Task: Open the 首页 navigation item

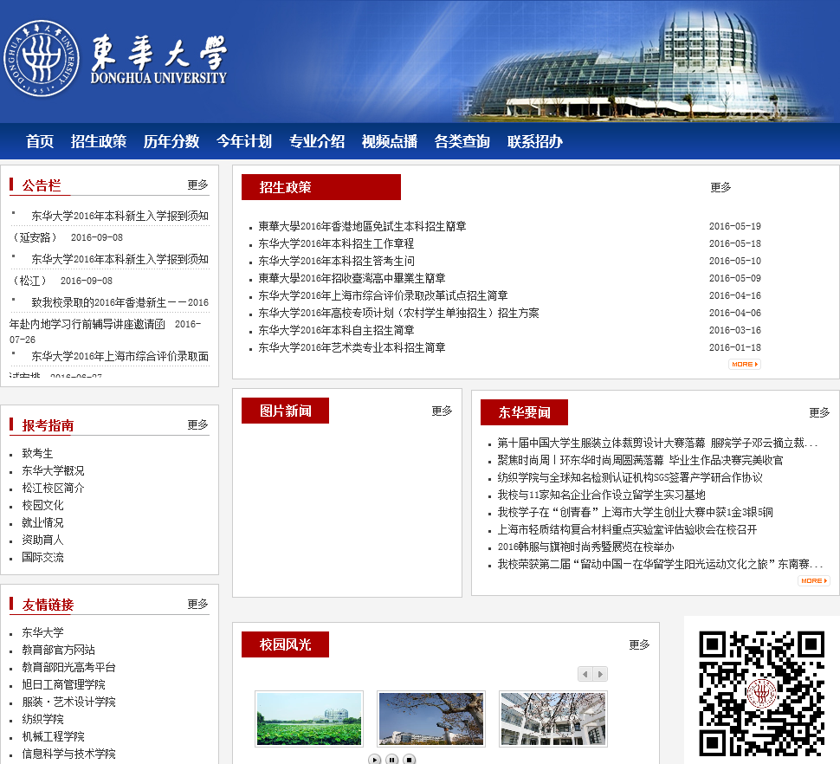Action: tap(40, 141)
